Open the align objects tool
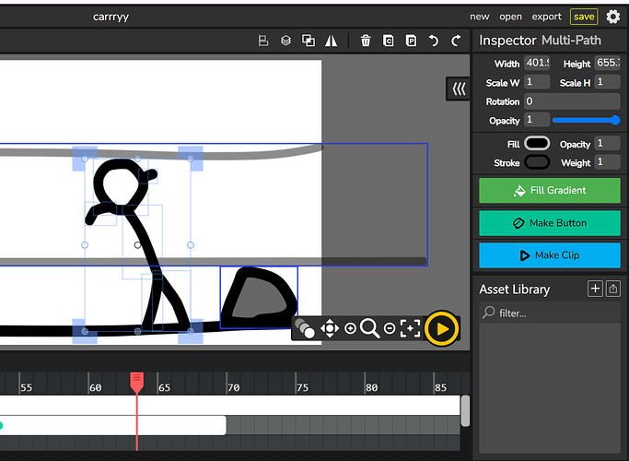Screen dimensions: 629x461 point(263,41)
